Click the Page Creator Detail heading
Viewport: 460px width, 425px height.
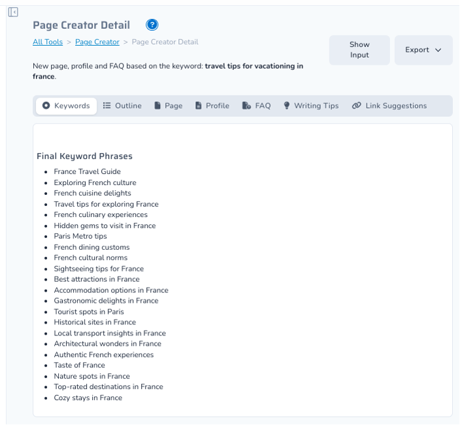[x=81, y=25]
